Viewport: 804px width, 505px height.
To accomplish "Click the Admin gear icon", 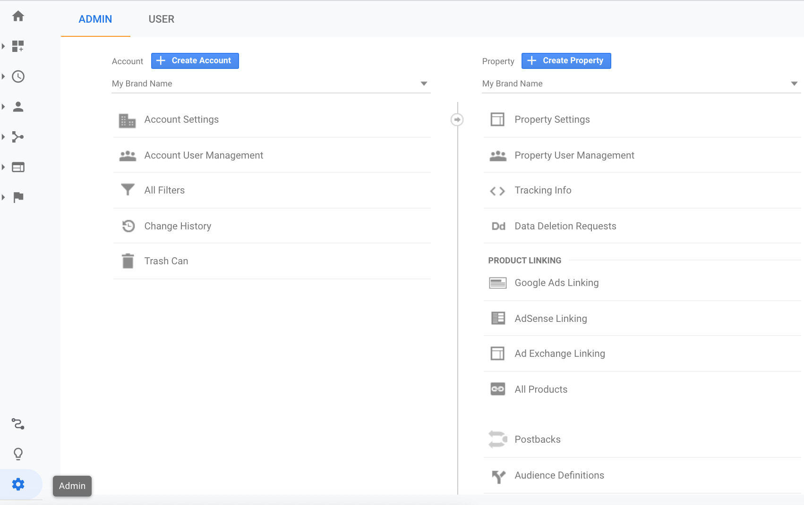I will pos(18,484).
